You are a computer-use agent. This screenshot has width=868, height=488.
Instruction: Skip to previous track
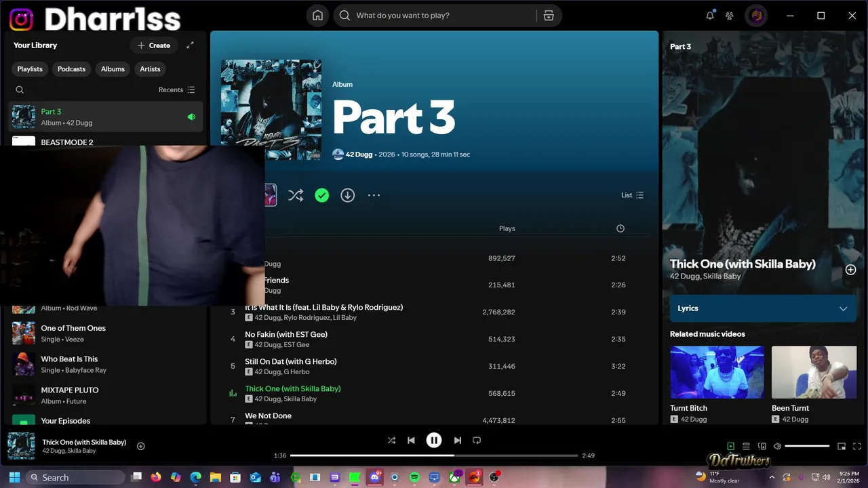pos(411,441)
